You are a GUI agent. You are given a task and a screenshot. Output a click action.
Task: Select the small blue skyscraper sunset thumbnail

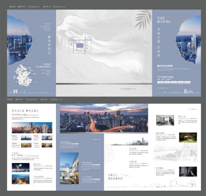tap(26, 138)
